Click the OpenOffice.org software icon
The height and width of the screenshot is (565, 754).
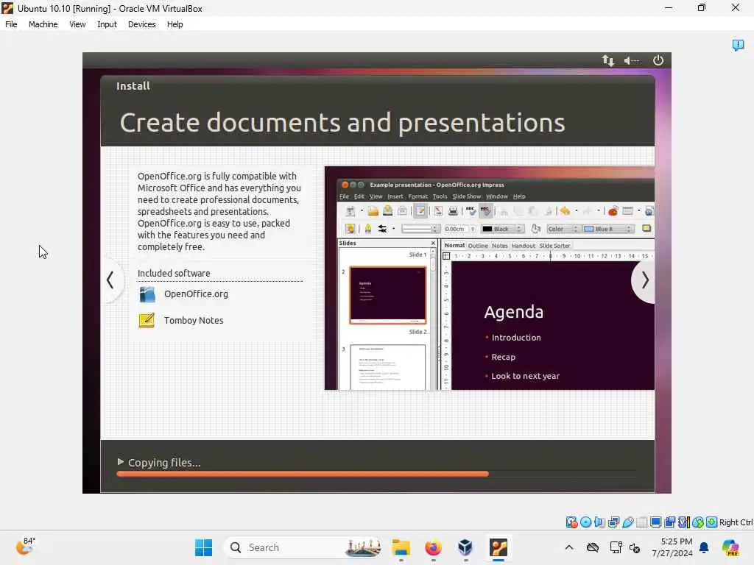147,294
